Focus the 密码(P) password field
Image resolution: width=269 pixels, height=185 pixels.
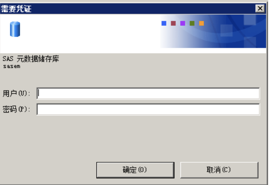click(x=148, y=109)
